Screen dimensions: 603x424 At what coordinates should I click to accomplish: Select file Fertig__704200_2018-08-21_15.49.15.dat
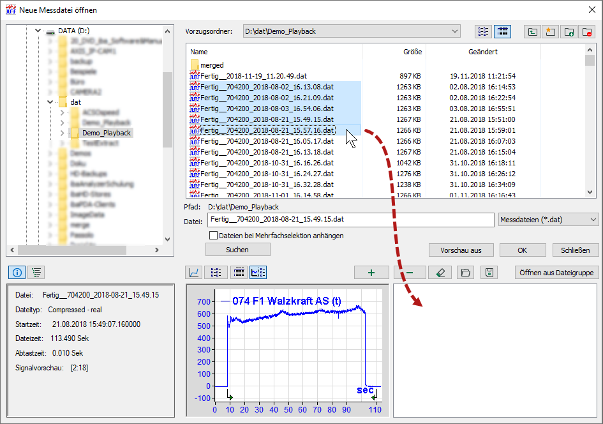(x=267, y=119)
